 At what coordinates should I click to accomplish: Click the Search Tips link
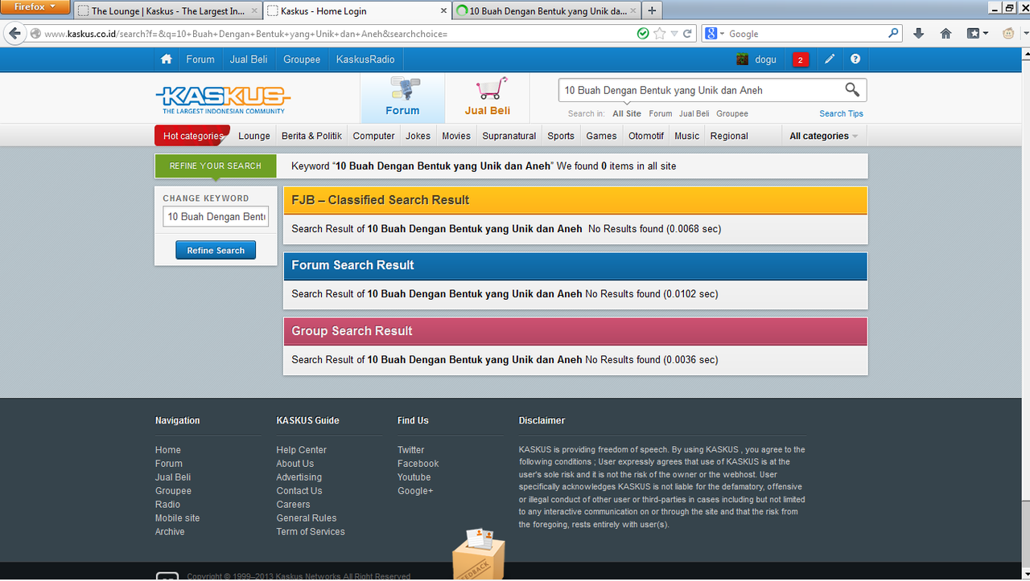[x=841, y=114]
